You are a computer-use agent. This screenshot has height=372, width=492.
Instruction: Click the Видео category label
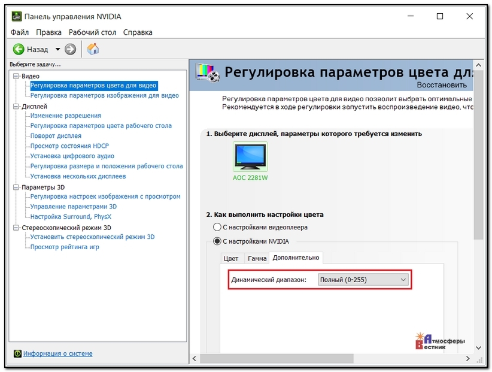(x=31, y=76)
